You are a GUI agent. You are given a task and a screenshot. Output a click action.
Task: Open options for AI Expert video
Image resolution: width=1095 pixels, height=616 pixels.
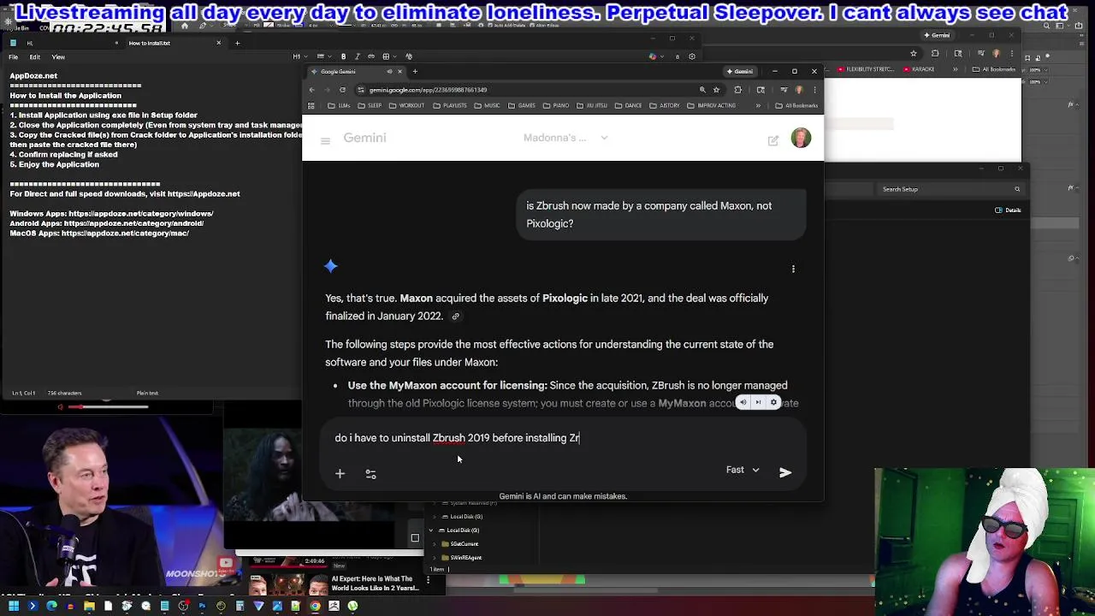(428, 580)
